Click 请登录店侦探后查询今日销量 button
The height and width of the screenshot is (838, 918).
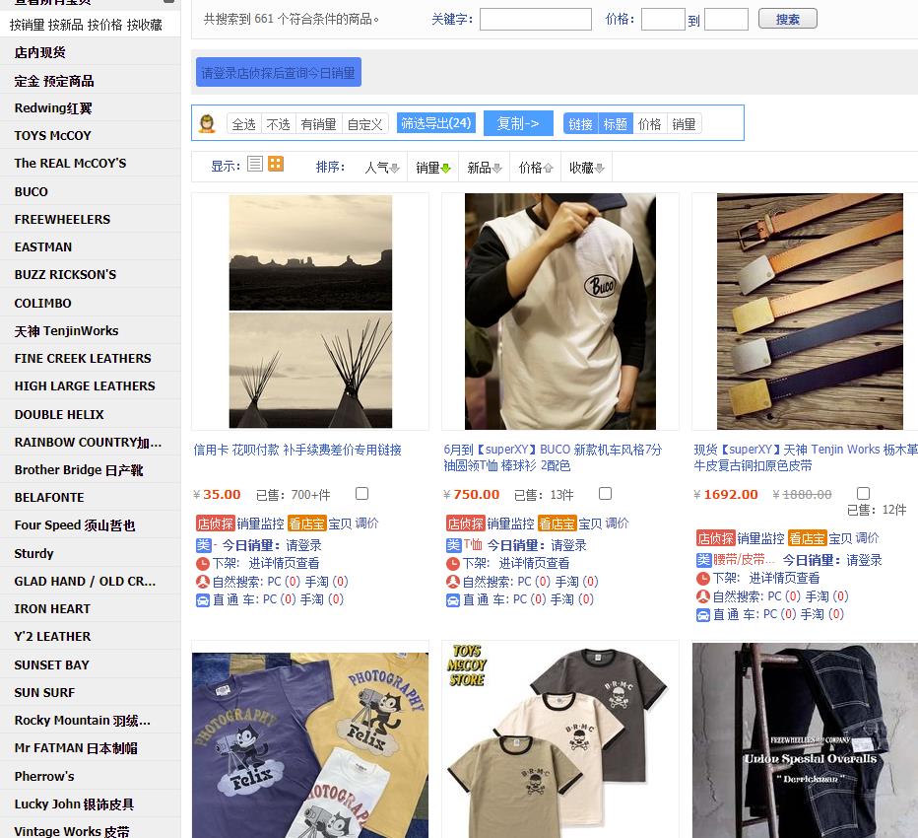(x=278, y=72)
